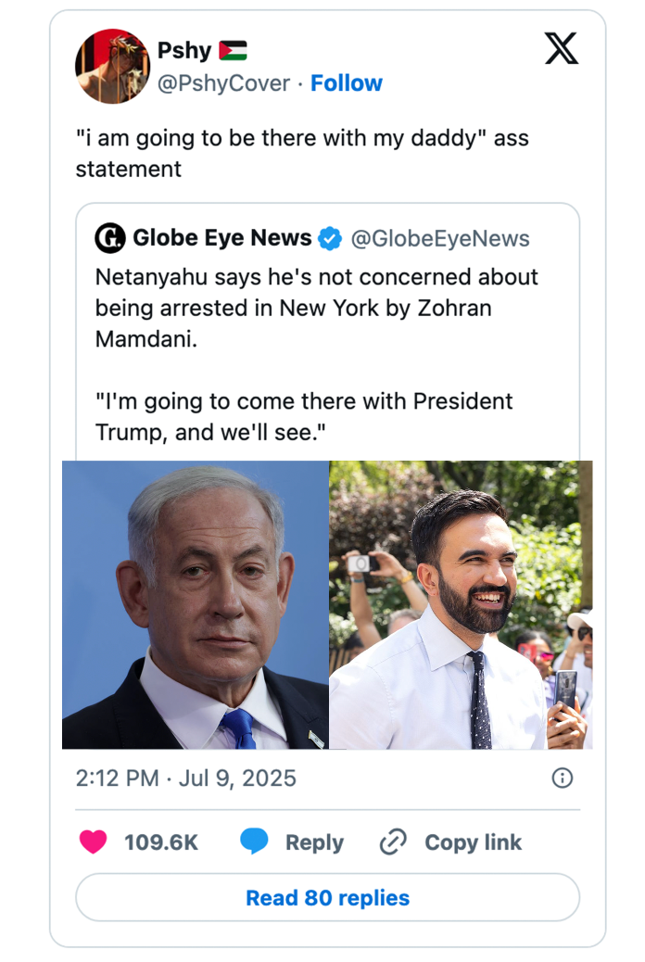Click the Palestinian flag emoji beside Pshy
The height and width of the screenshot is (962, 645).
(231, 51)
